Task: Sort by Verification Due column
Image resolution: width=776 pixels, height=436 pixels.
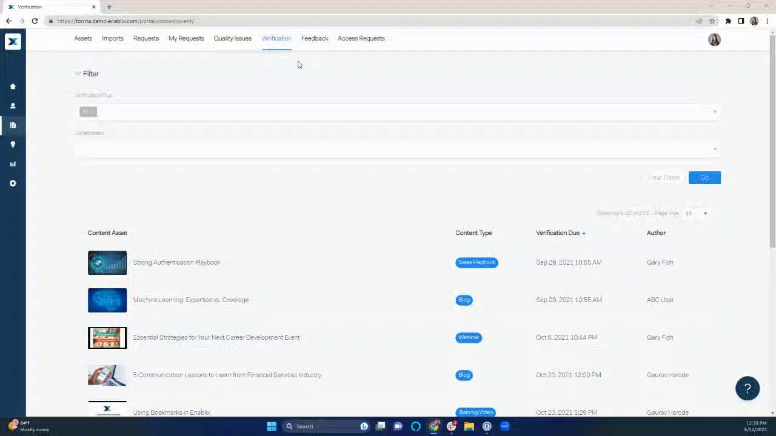Action: pos(560,233)
